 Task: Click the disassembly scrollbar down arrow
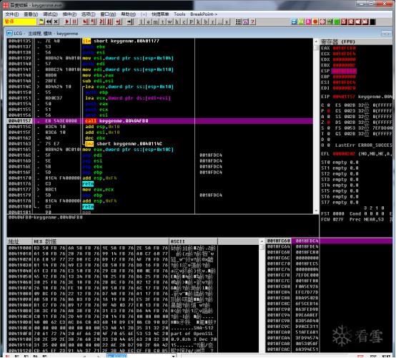pyautogui.click(x=316, y=211)
